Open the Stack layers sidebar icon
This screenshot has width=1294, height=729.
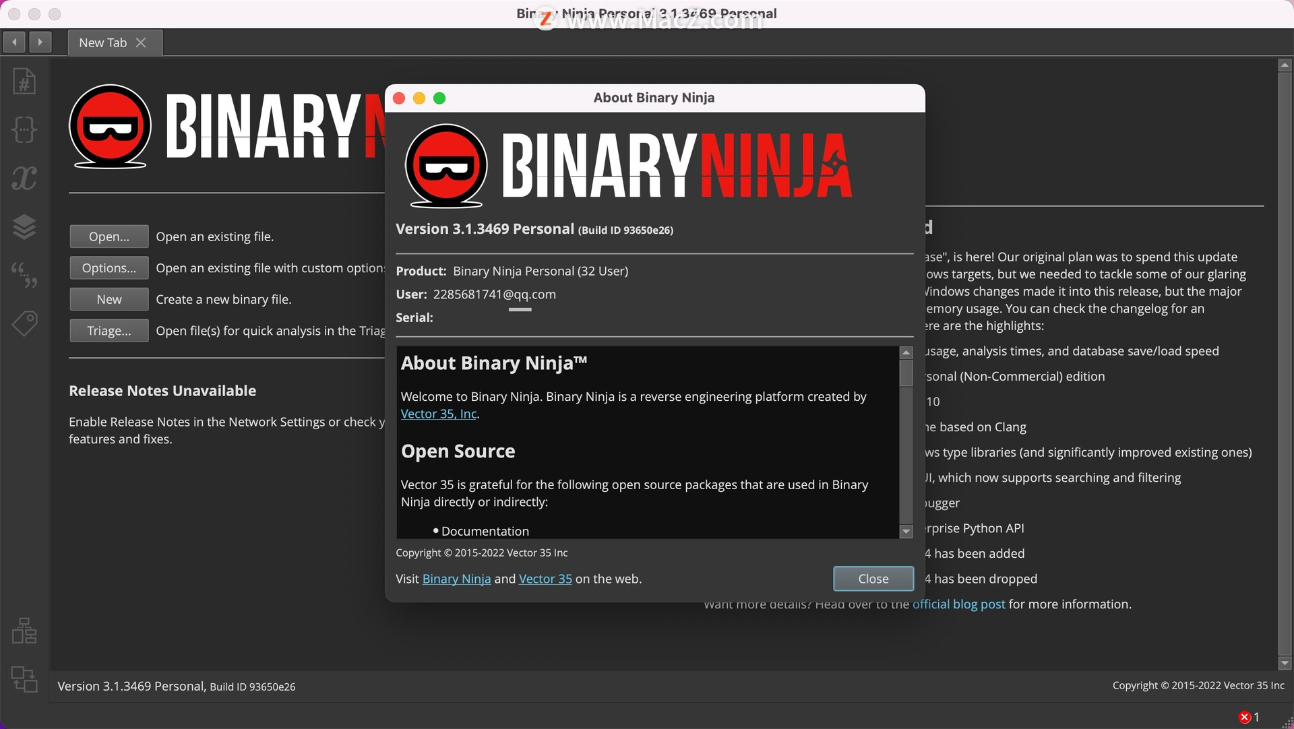24,226
